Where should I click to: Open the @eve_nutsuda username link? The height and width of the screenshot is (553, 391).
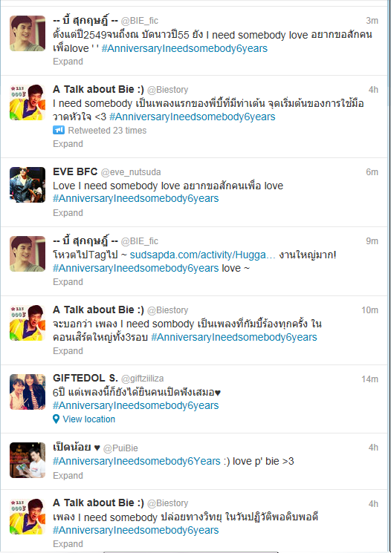pyautogui.click(x=131, y=172)
